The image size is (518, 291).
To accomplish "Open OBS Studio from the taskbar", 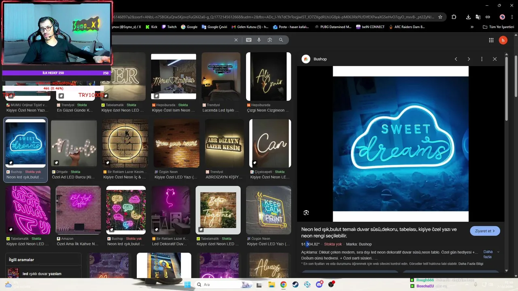I will coord(331,285).
